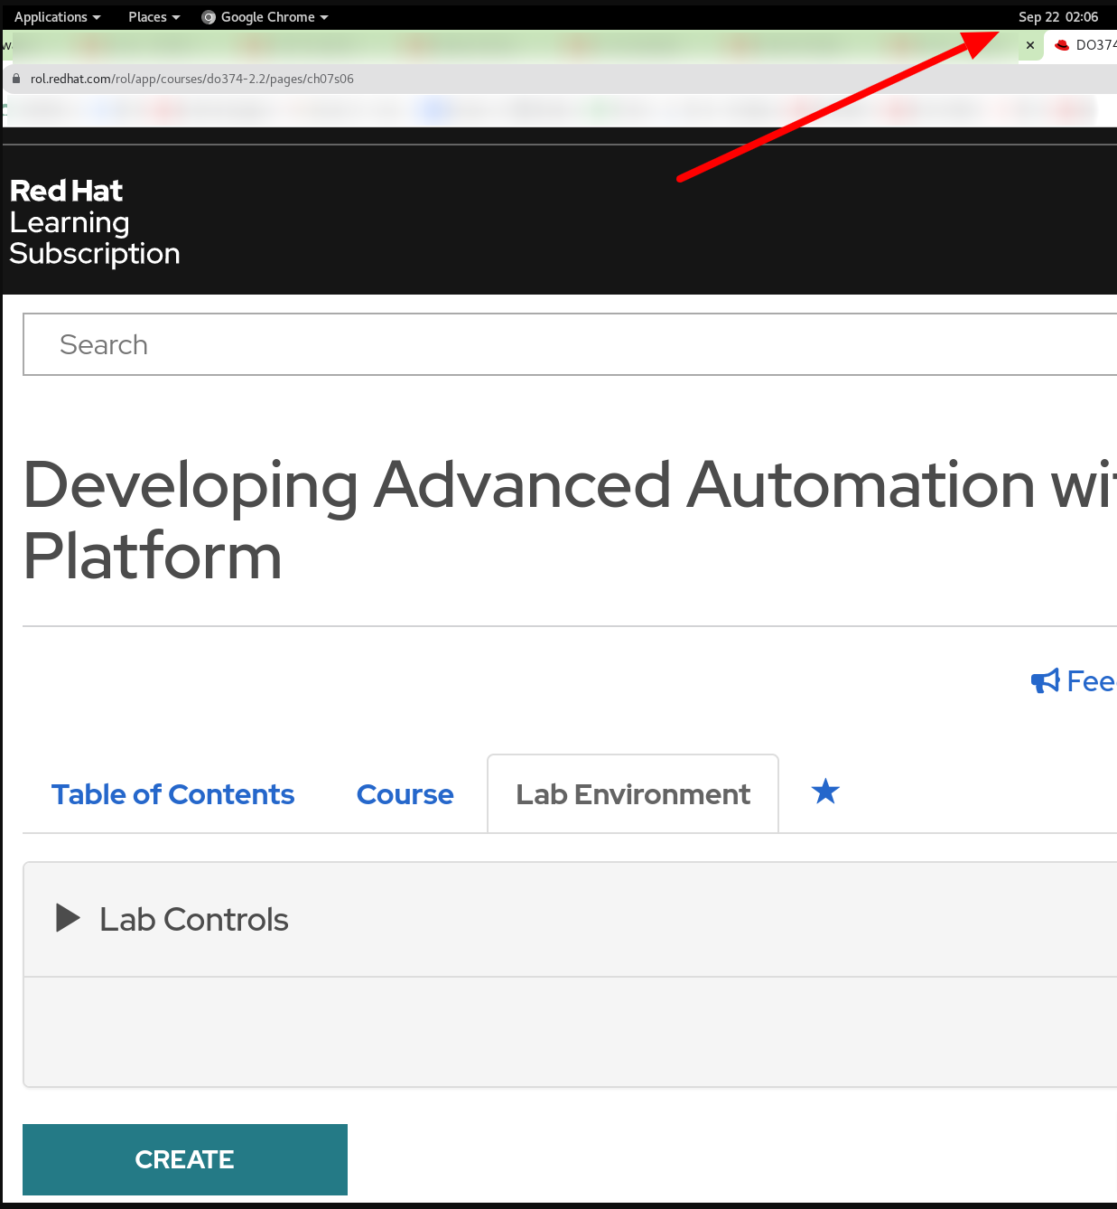1117x1209 pixels.
Task: Click the favorites star icon
Action: [825, 792]
